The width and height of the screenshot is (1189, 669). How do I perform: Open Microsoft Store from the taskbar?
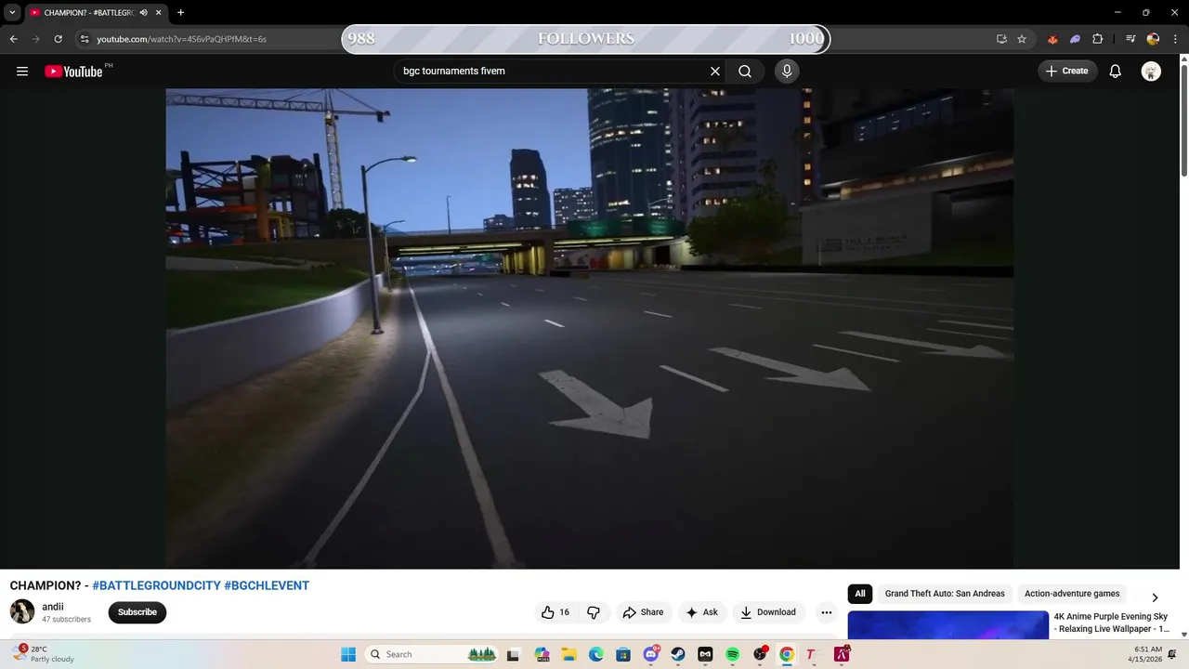tap(623, 654)
